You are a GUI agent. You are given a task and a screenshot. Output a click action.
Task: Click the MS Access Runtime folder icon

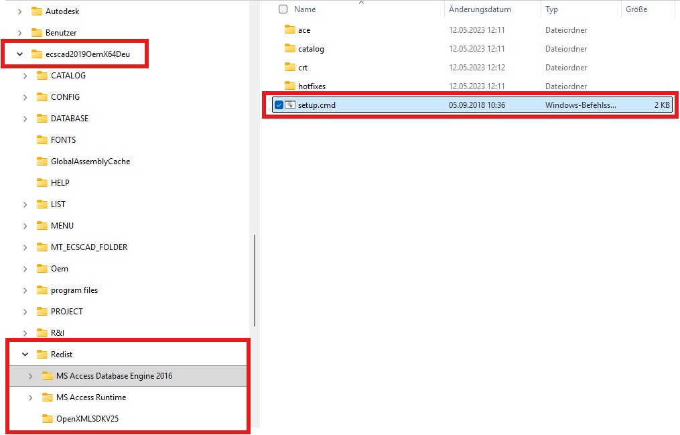point(48,397)
